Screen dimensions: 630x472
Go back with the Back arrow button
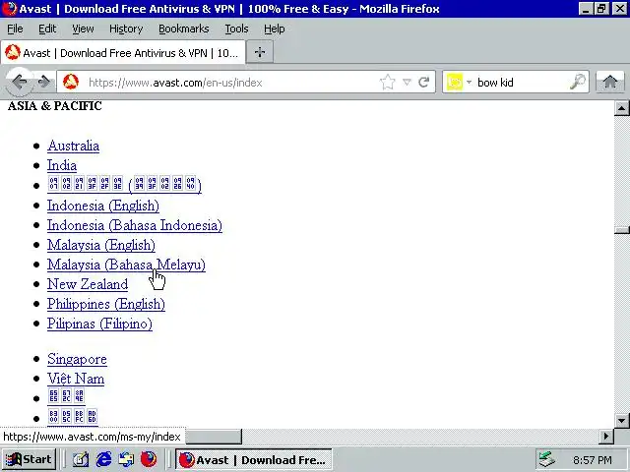point(19,82)
